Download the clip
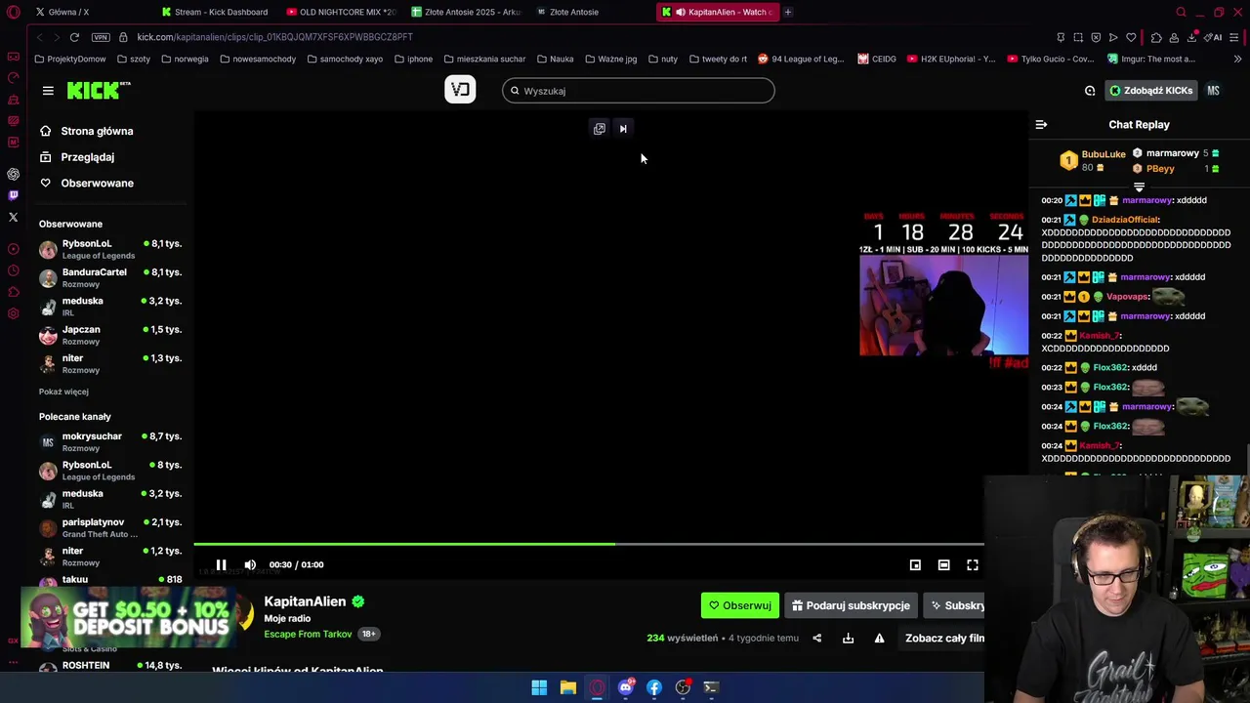Image resolution: width=1250 pixels, height=703 pixels. pyautogui.click(x=848, y=639)
